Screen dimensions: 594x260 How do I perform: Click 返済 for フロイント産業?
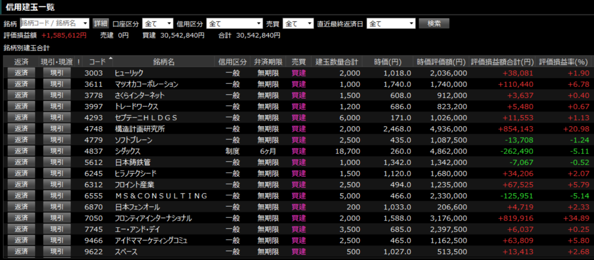click(21, 185)
